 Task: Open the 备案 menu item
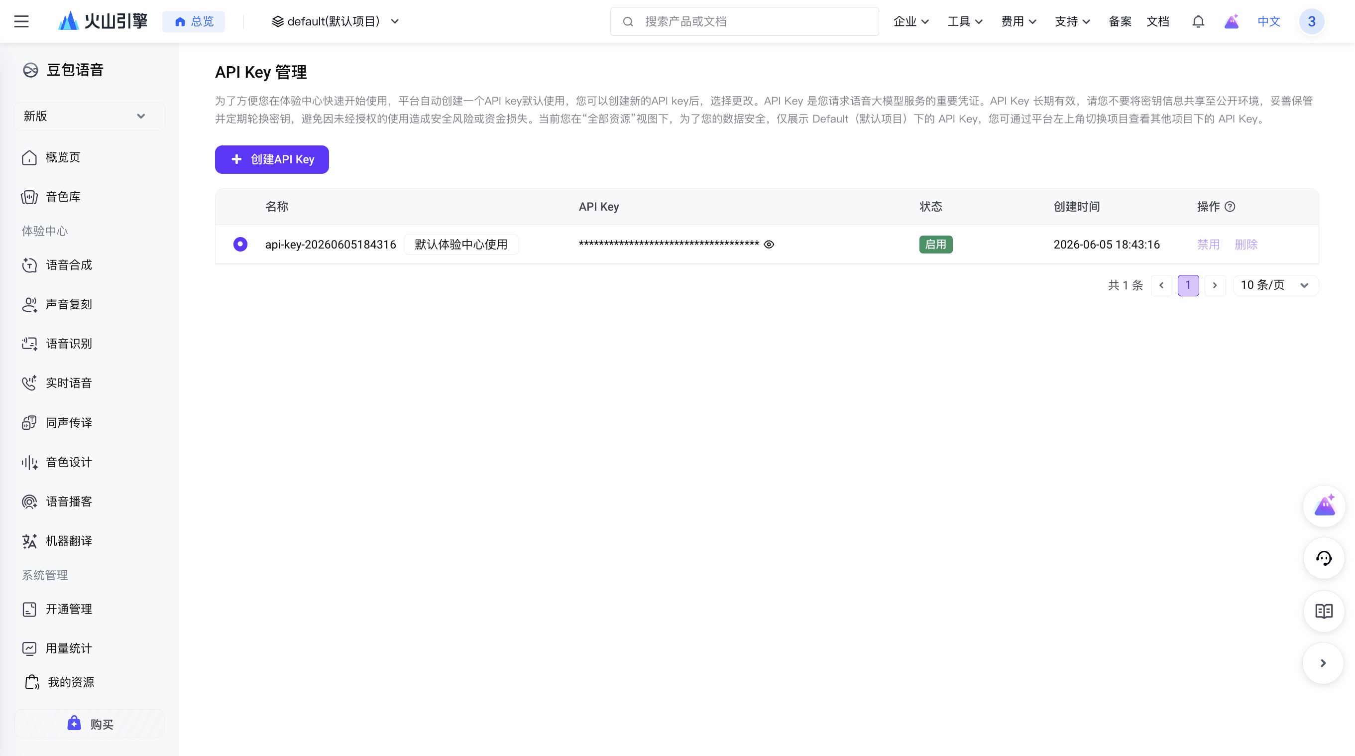[1120, 21]
